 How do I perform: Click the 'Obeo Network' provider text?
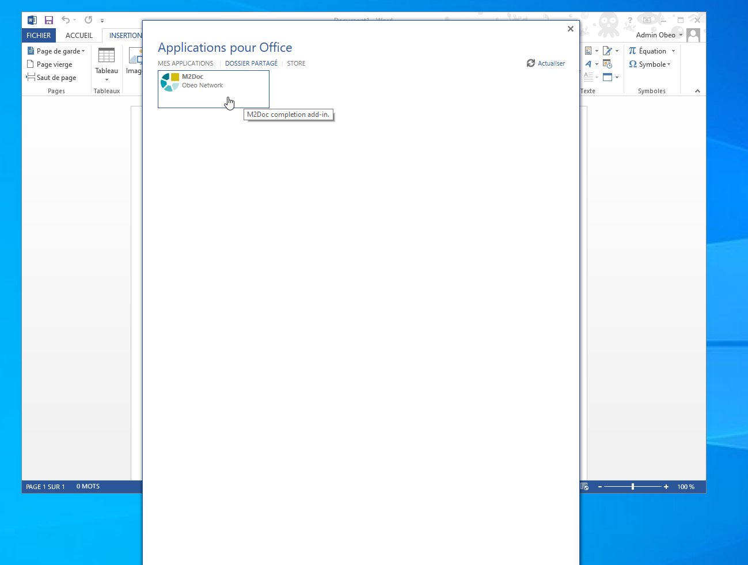tap(202, 85)
